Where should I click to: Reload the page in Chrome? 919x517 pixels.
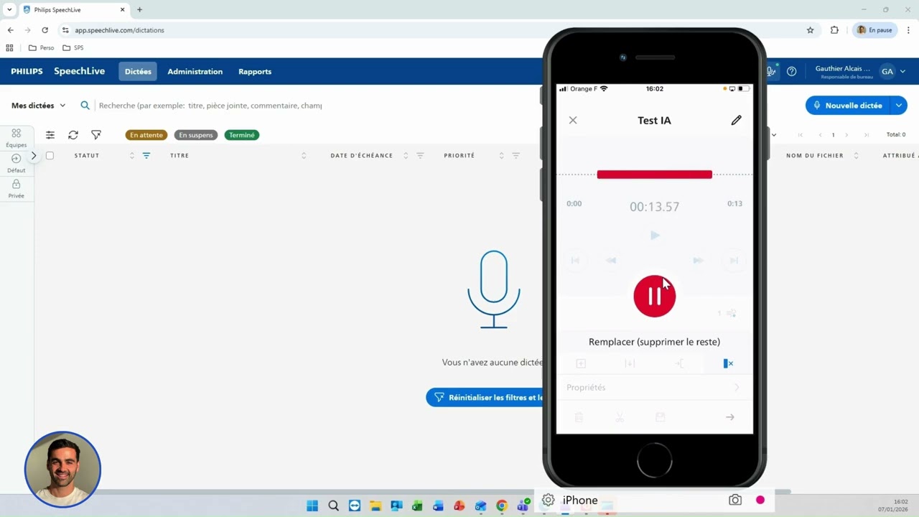[x=45, y=30]
